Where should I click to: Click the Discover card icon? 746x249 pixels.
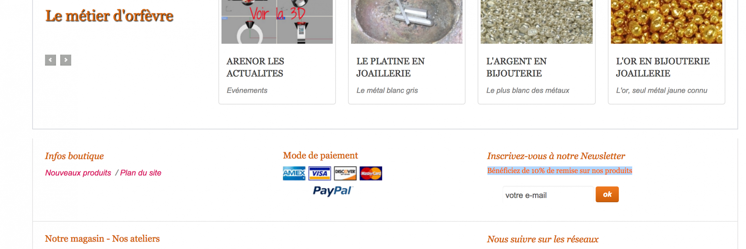345,173
